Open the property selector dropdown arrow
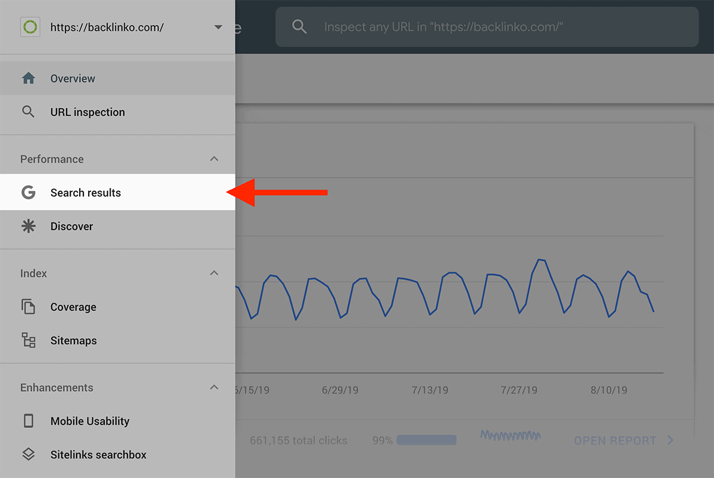Screen dimensions: 714x478 click(x=218, y=27)
